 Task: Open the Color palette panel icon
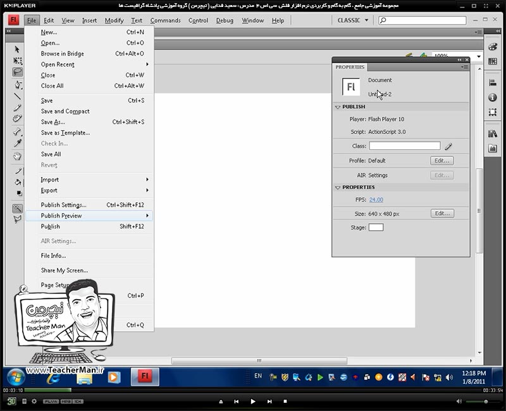(x=493, y=47)
